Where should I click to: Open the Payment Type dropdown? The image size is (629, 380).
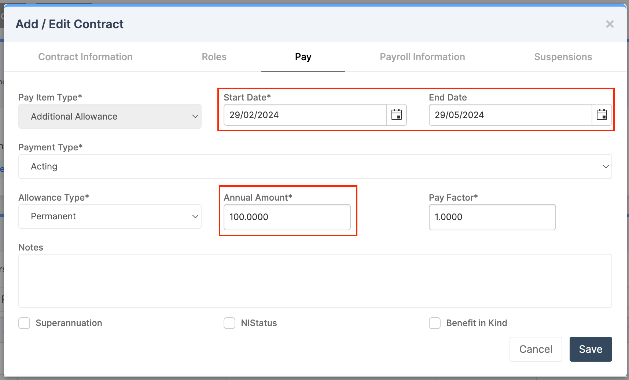pyautogui.click(x=315, y=167)
